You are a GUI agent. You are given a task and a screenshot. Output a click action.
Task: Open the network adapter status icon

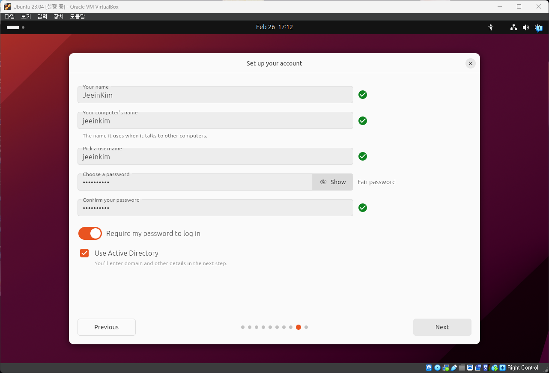(x=445, y=368)
